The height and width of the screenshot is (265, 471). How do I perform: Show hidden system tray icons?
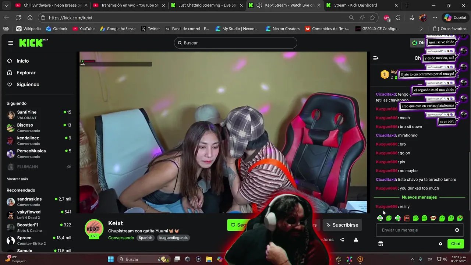point(412,259)
